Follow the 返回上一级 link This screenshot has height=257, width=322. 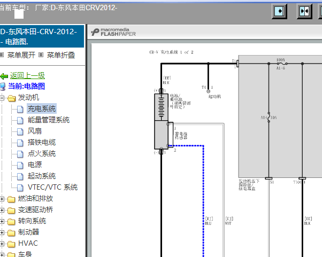click(x=27, y=76)
